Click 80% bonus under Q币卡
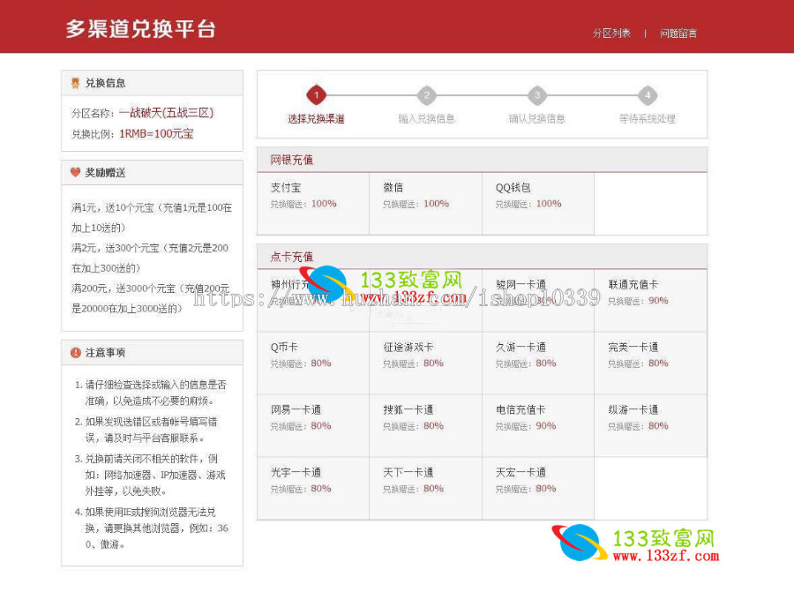This screenshot has height=592, width=794. click(x=321, y=363)
